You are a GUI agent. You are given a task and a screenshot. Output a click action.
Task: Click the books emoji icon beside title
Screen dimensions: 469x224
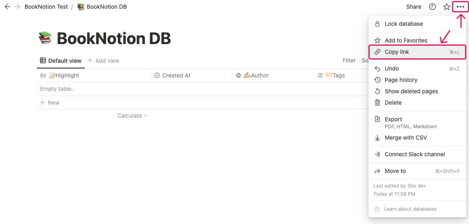(x=45, y=38)
